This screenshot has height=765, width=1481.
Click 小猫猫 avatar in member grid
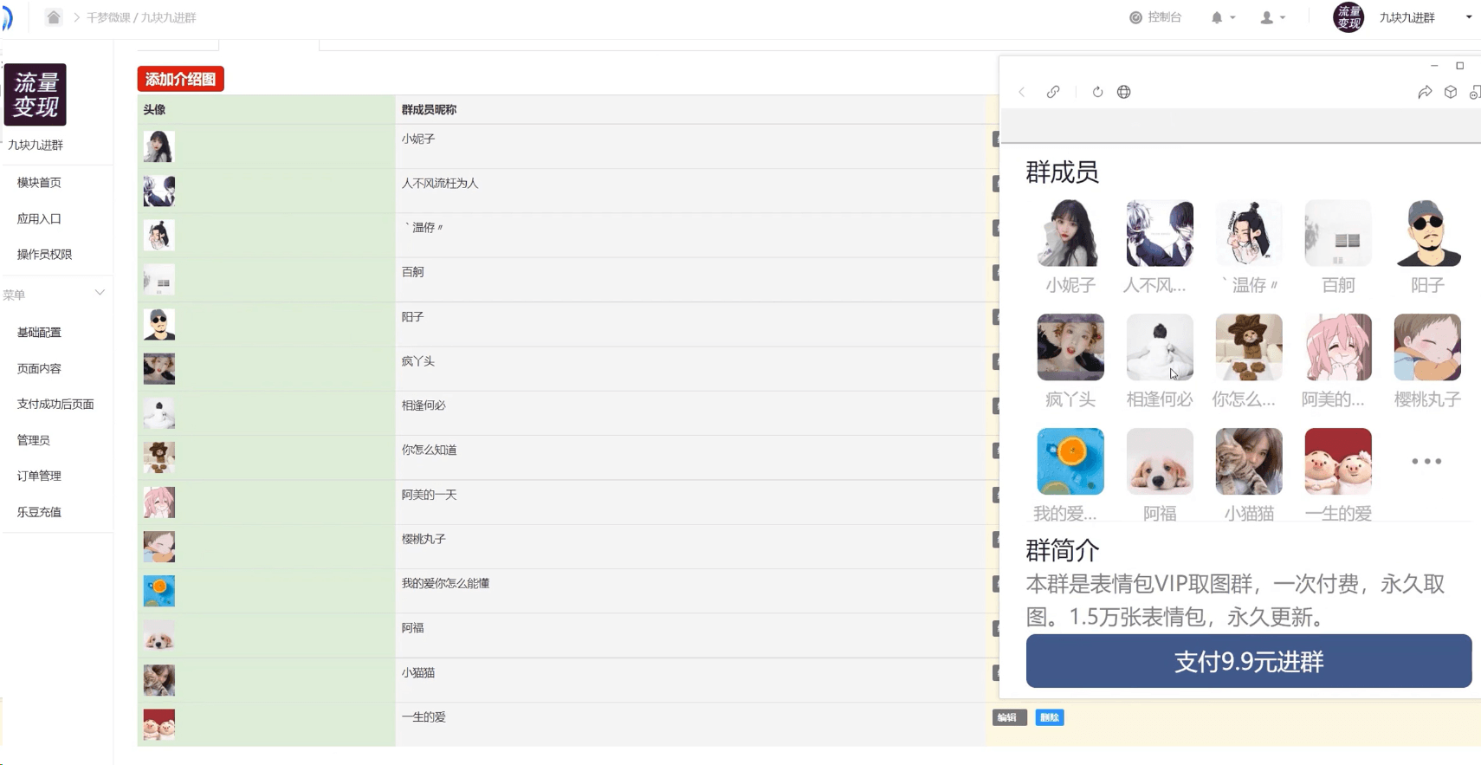(x=1249, y=462)
